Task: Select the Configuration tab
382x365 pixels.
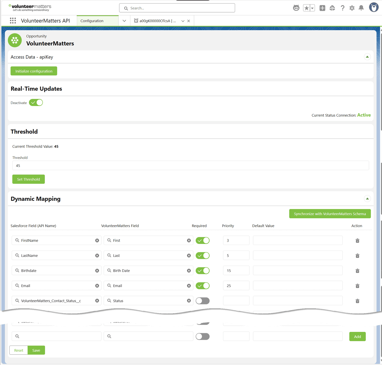Action: point(98,21)
